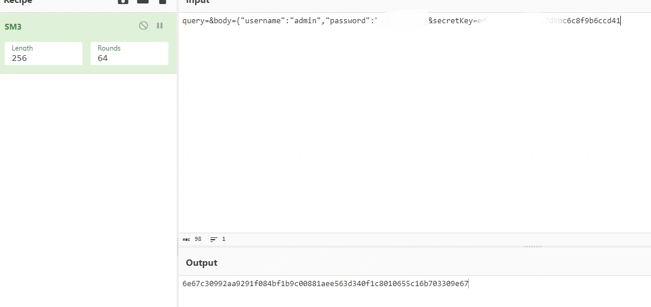The width and height of the screenshot is (651, 307).
Task: Grab the Input/Output horizontal splitter handle
Action: tap(533, 247)
